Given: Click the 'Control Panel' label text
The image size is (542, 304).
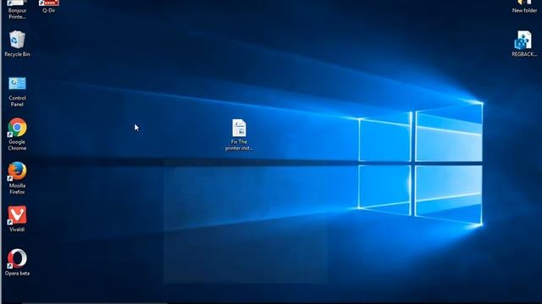Looking at the screenshot, I should (x=17, y=101).
